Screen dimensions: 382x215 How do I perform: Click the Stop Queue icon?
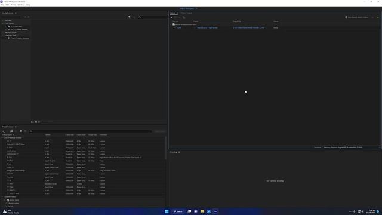(372, 17)
